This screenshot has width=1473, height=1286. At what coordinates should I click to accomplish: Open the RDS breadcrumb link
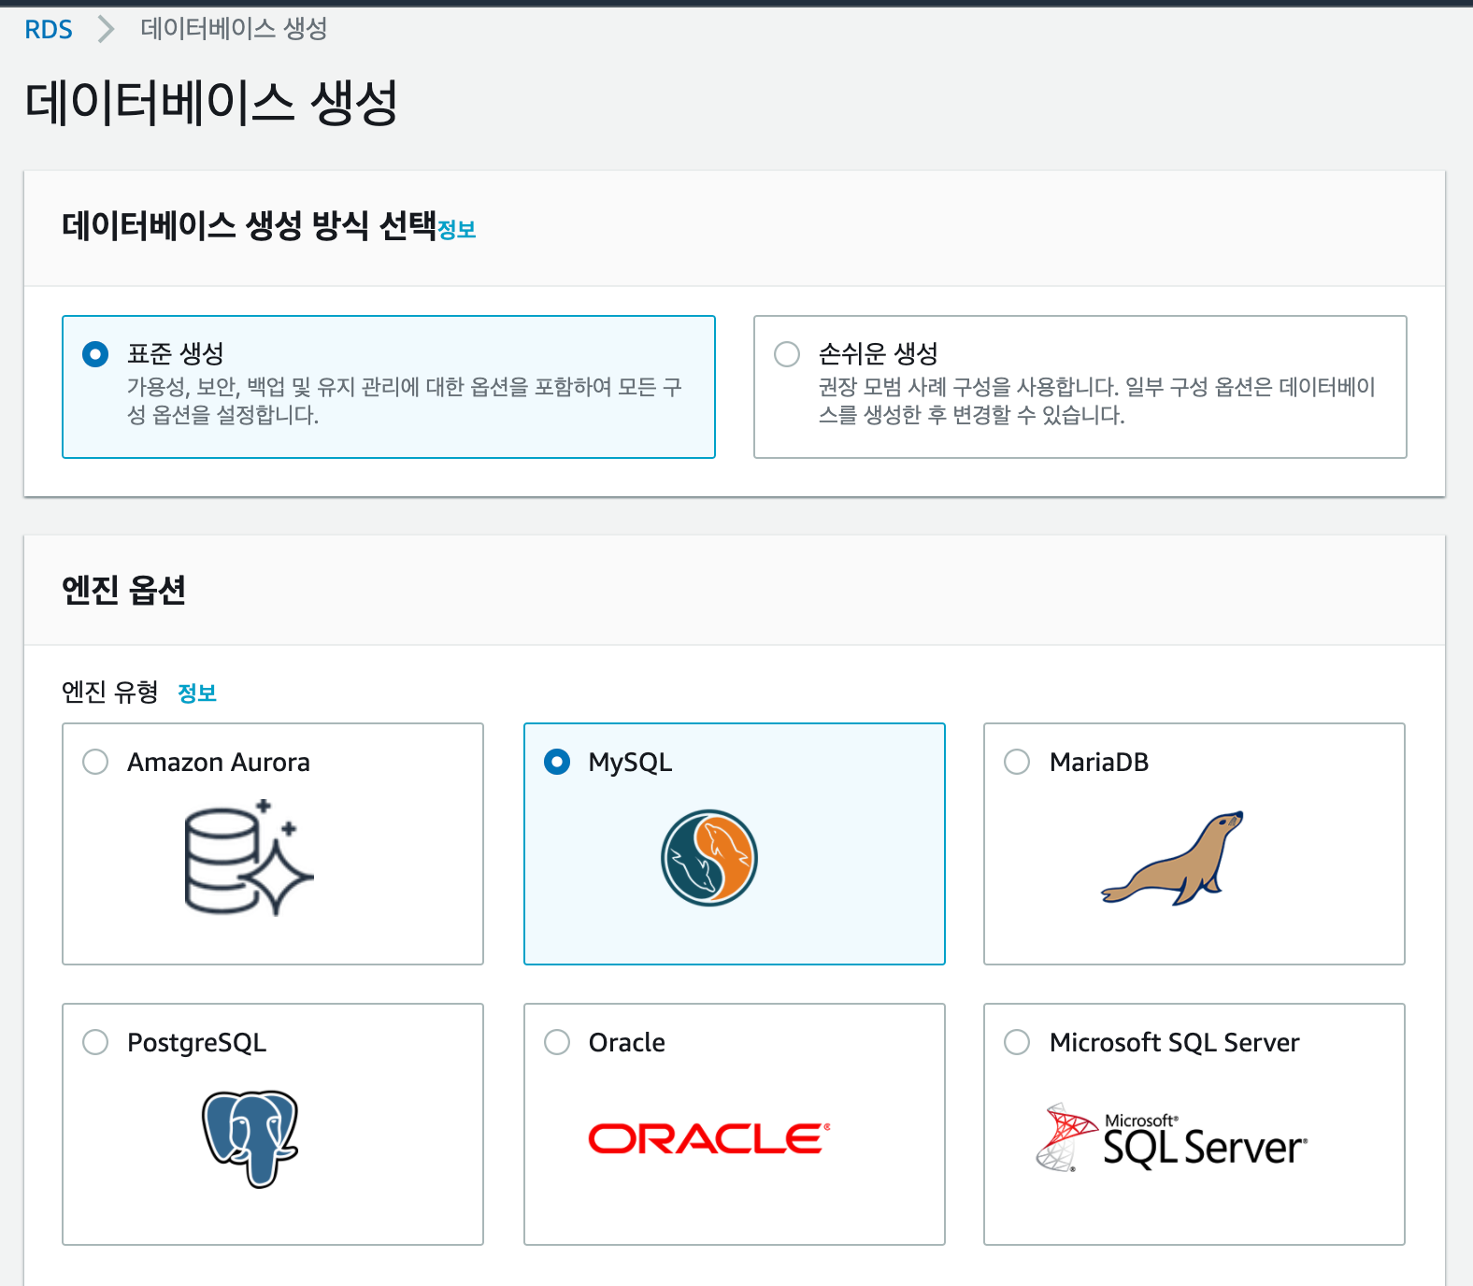click(49, 29)
